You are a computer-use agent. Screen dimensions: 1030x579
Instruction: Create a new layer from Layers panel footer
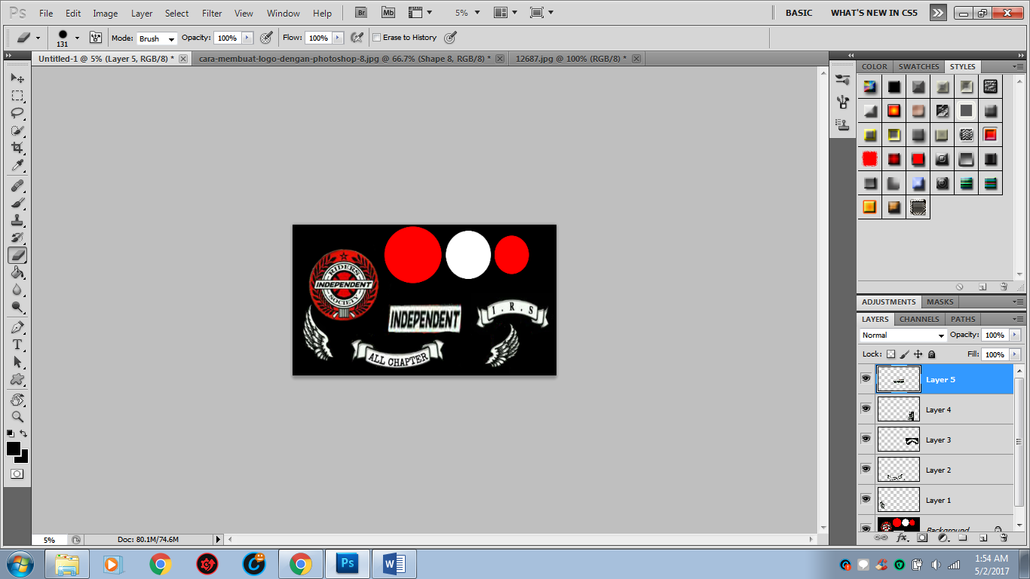coord(982,538)
